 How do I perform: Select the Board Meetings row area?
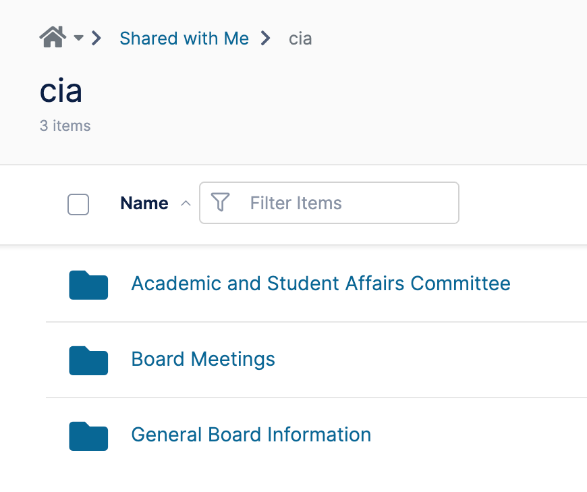tap(316, 360)
